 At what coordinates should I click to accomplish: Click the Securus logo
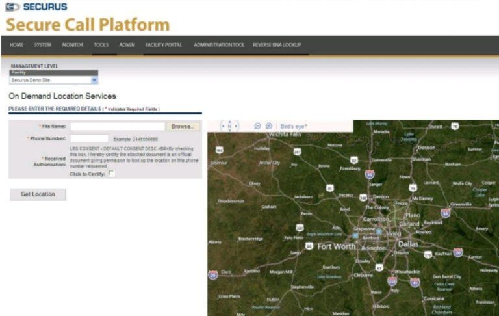tap(36, 7)
